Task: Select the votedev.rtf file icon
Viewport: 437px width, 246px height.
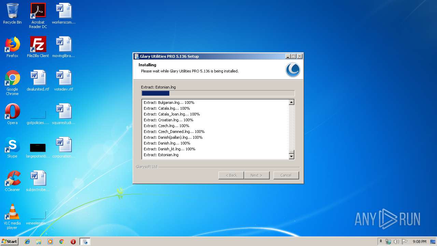Action: click(64, 81)
